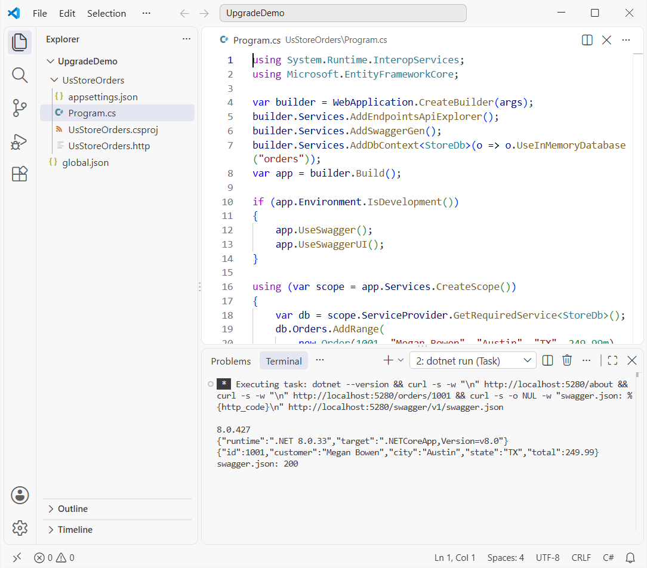
Task: Open the Explorer view in activity bar
Action: [x=19, y=42]
